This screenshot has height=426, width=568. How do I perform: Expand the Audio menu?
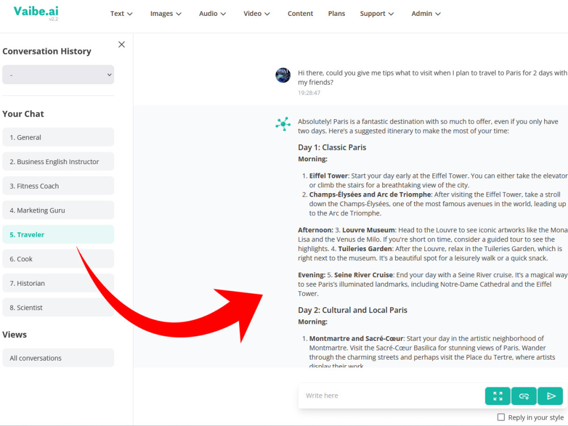(x=212, y=14)
